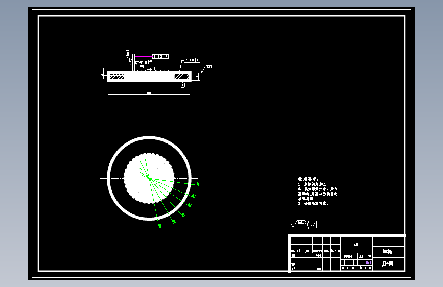Select the magenta scale value in the title block
The height and width of the screenshot is (287, 443).
(369, 262)
